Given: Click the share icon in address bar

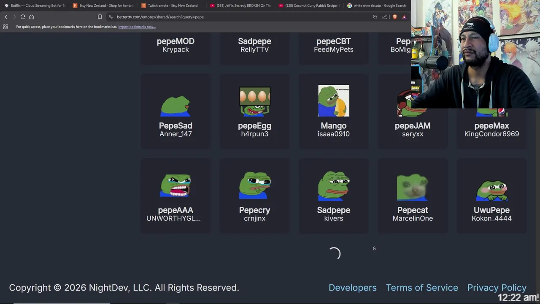Looking at the screenshot, I should 385,17.
